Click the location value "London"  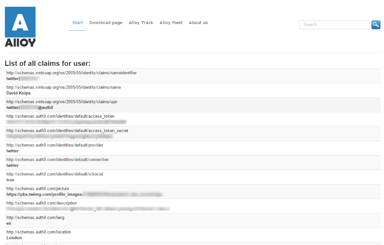click(14, 237)
